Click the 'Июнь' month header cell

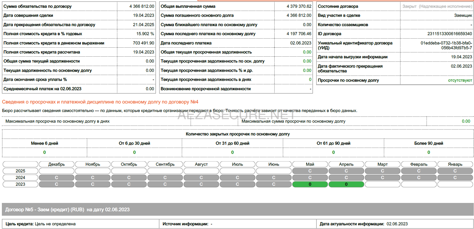(274, 164)
